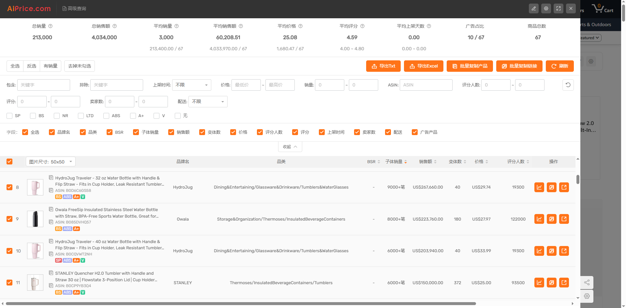Click copy ASIN icon beside B085DVHQ57

(x=51, y=222)
